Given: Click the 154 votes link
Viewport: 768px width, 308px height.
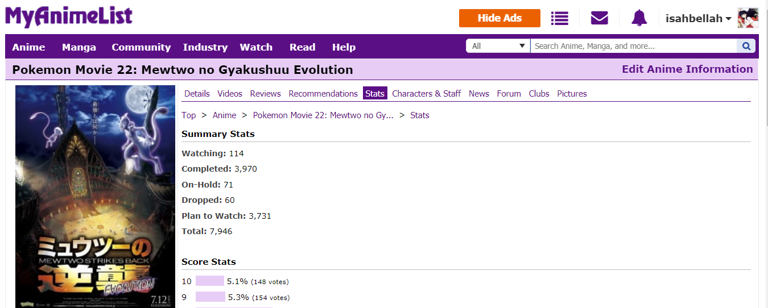Looking at the screenshot, I should click(x=271, y=298).
